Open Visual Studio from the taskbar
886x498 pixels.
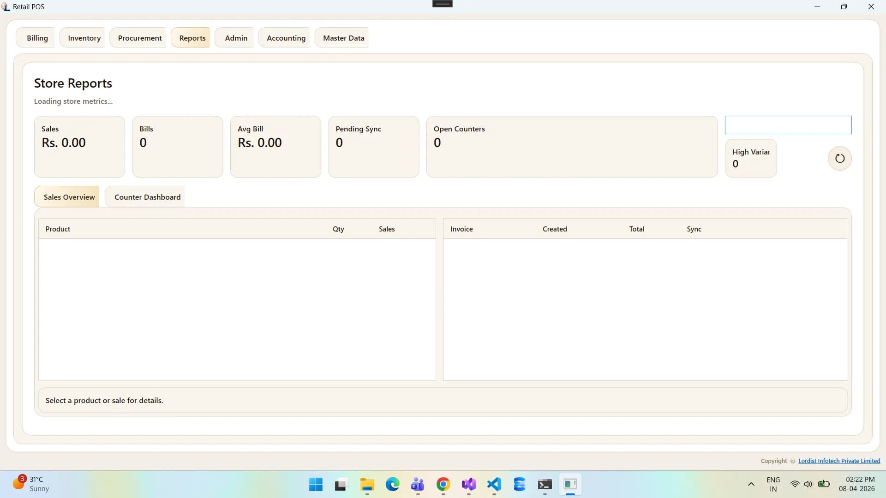(x=468, y=485)
